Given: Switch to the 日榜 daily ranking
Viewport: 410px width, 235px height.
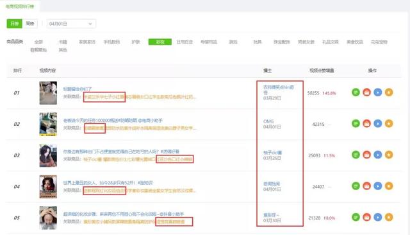Looking at the screenshot, I should tap(14, 24).
